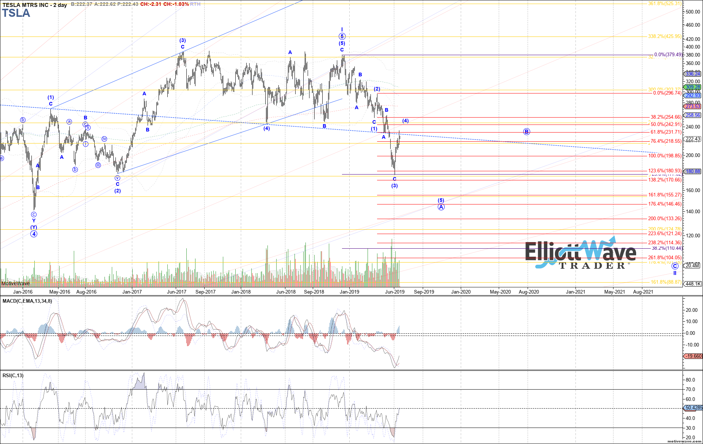Click the circled C wave label above II
This screenshot has height=444, width=703.
pyautogui.click(x=675, y=267)
